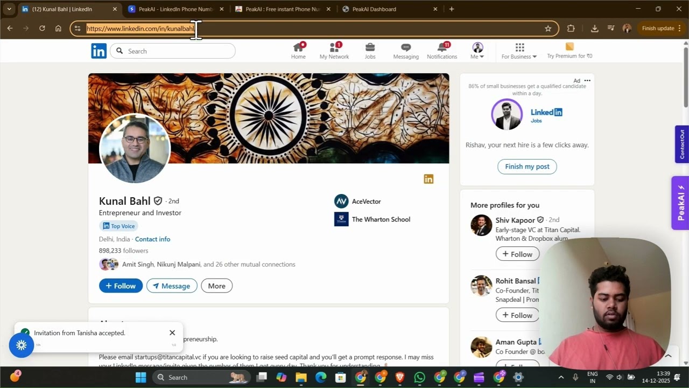This screenshot has height=388, width=689.
Task: Expand the Me profile dropdown
Action: click(x=477, y=51)
